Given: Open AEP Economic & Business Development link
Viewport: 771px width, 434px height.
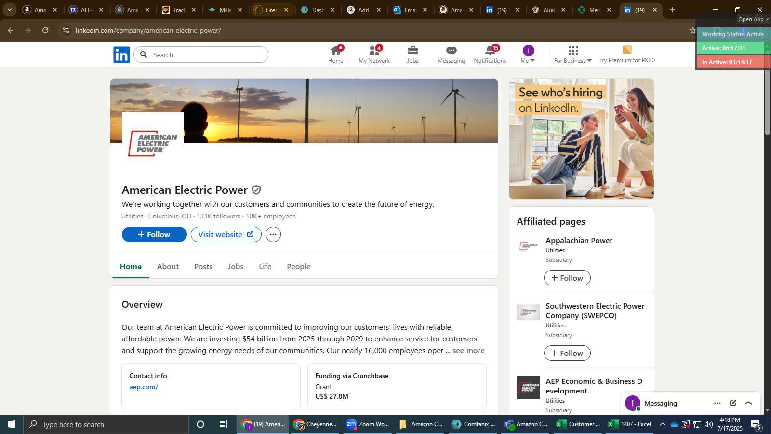Looking at the screenshot, I should (x=594, y=386).
